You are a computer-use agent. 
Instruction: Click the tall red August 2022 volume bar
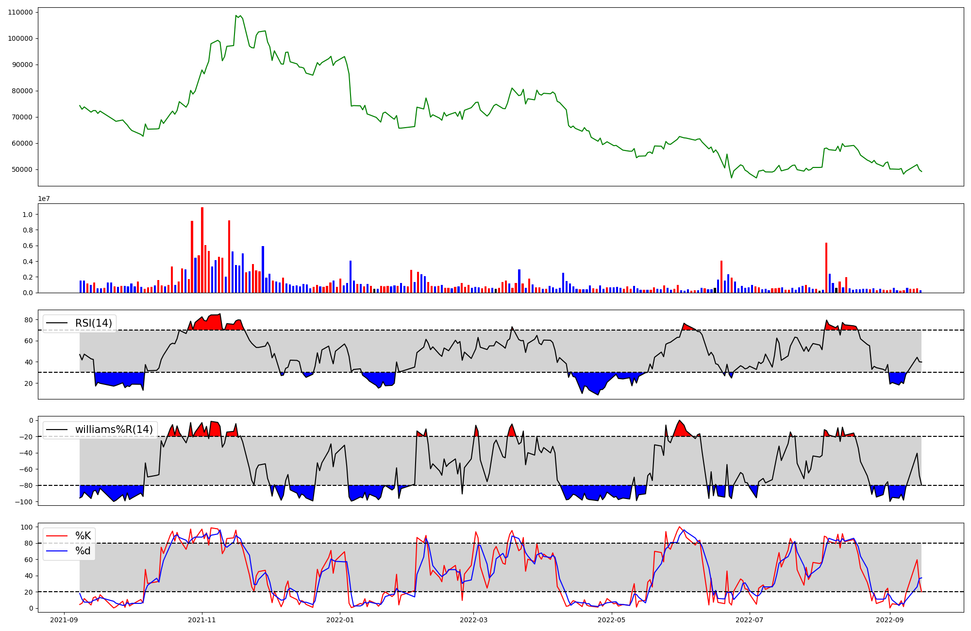point(826,268)
